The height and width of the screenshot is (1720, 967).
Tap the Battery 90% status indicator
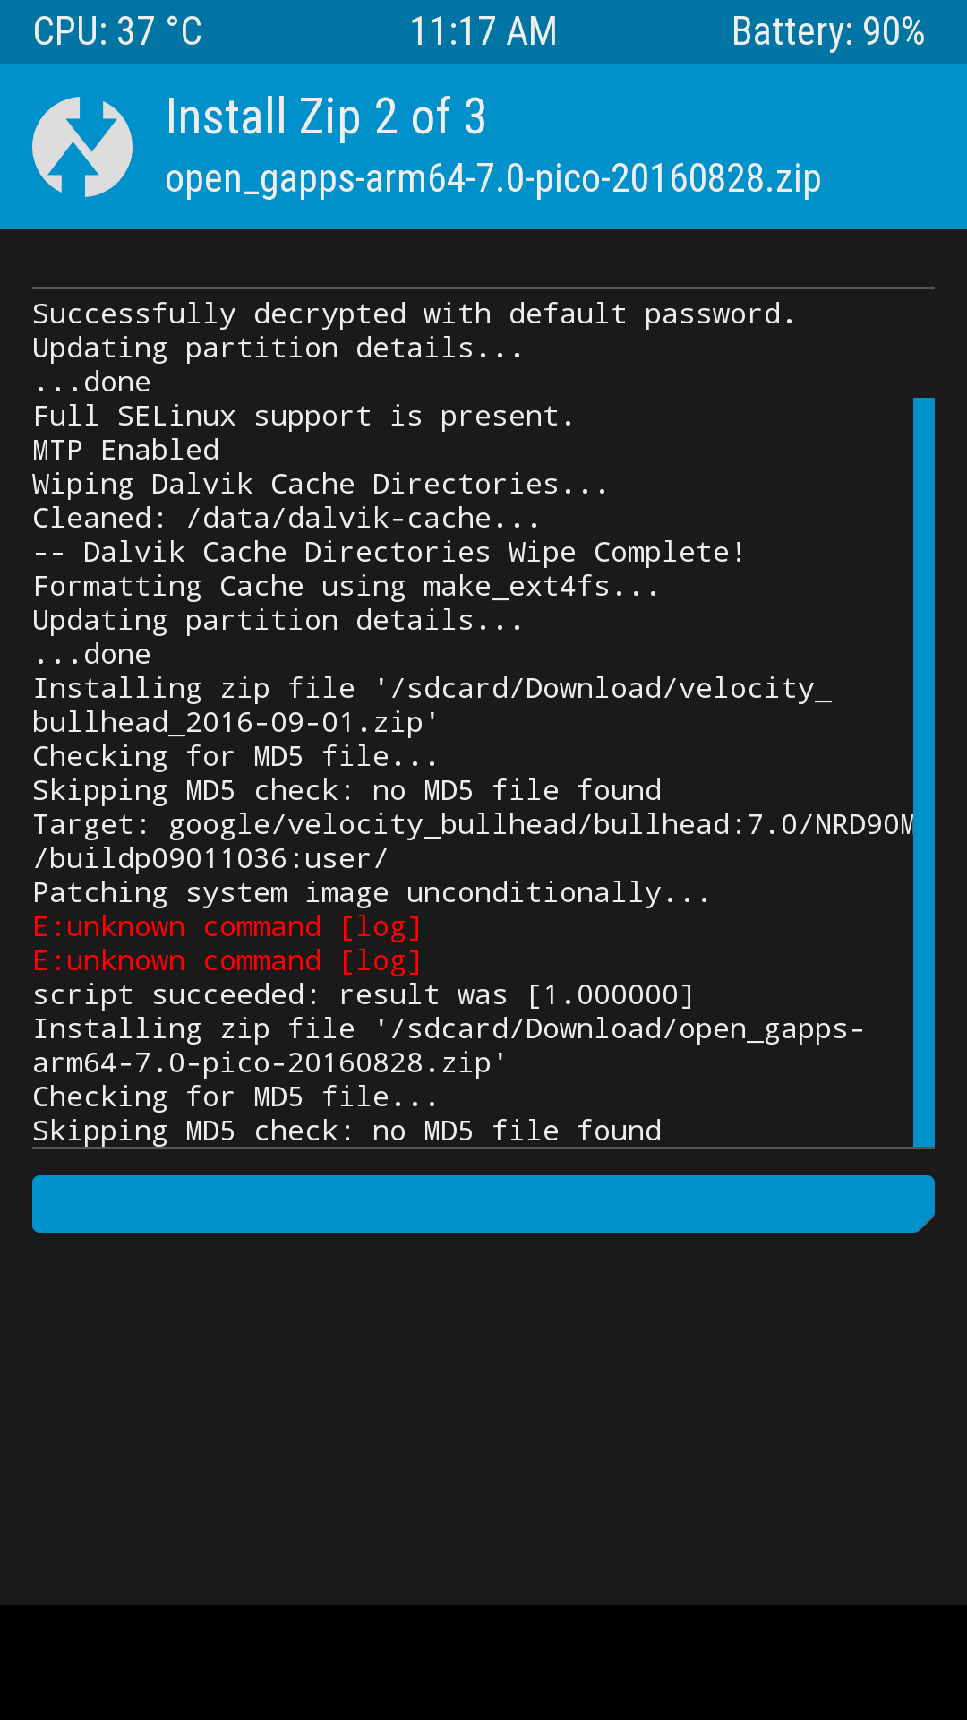coord(827,32)
